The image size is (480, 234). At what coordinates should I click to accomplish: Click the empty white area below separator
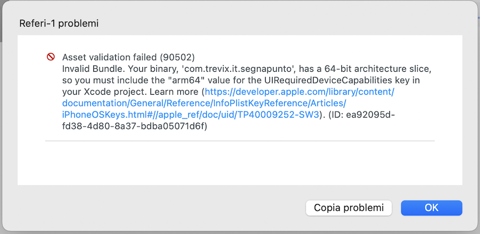point(240,164)
